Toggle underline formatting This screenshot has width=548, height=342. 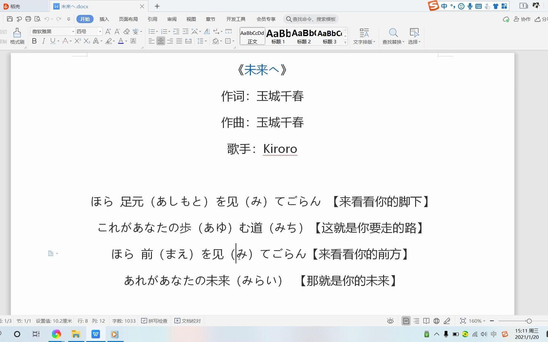(x=53, y=41)
